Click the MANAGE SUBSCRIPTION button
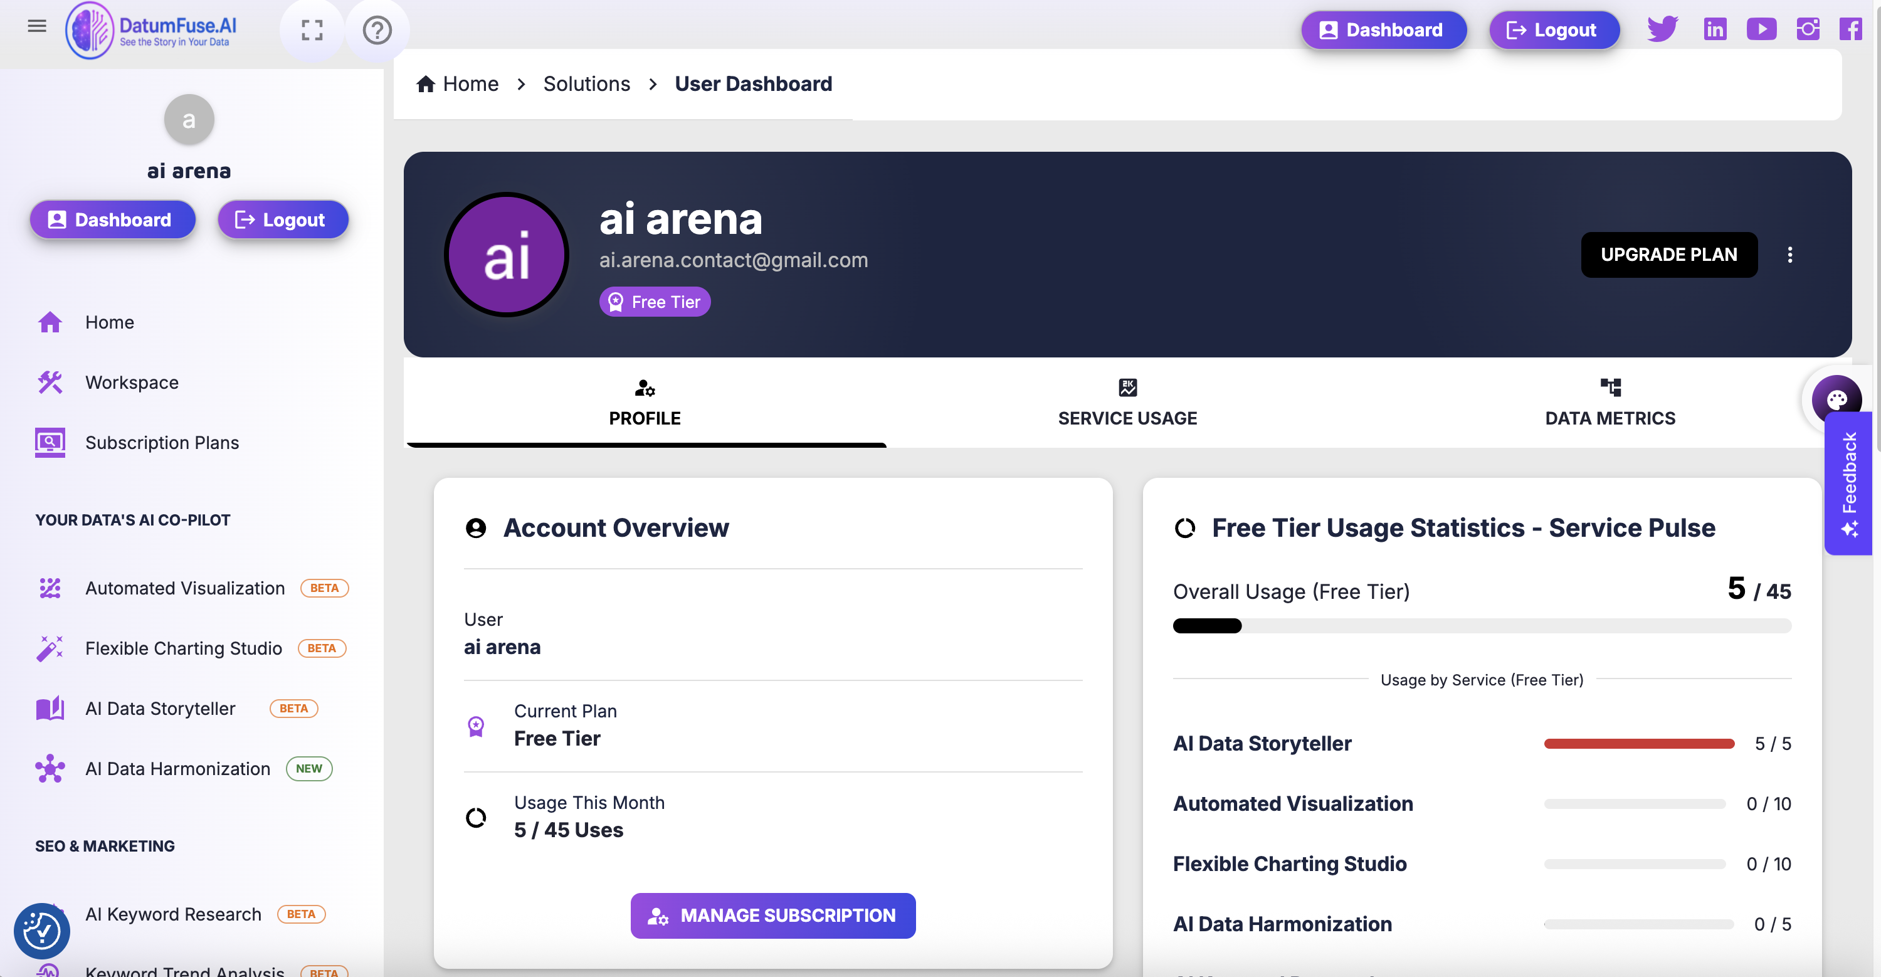 [772, 916]
